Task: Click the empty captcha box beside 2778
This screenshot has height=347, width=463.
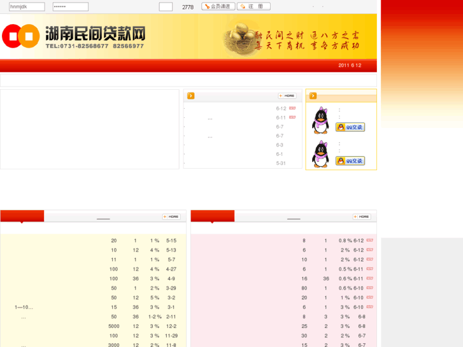Action: [166, 6]
